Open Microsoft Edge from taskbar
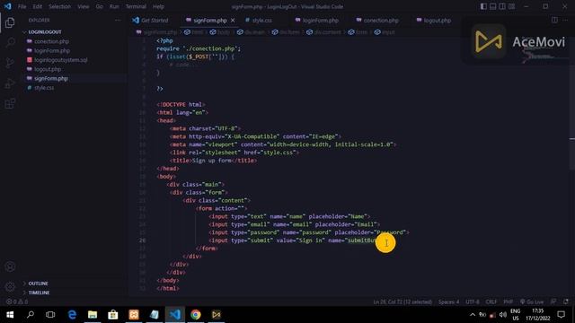Viewport: 575px width, 323px height. (72, 315)
